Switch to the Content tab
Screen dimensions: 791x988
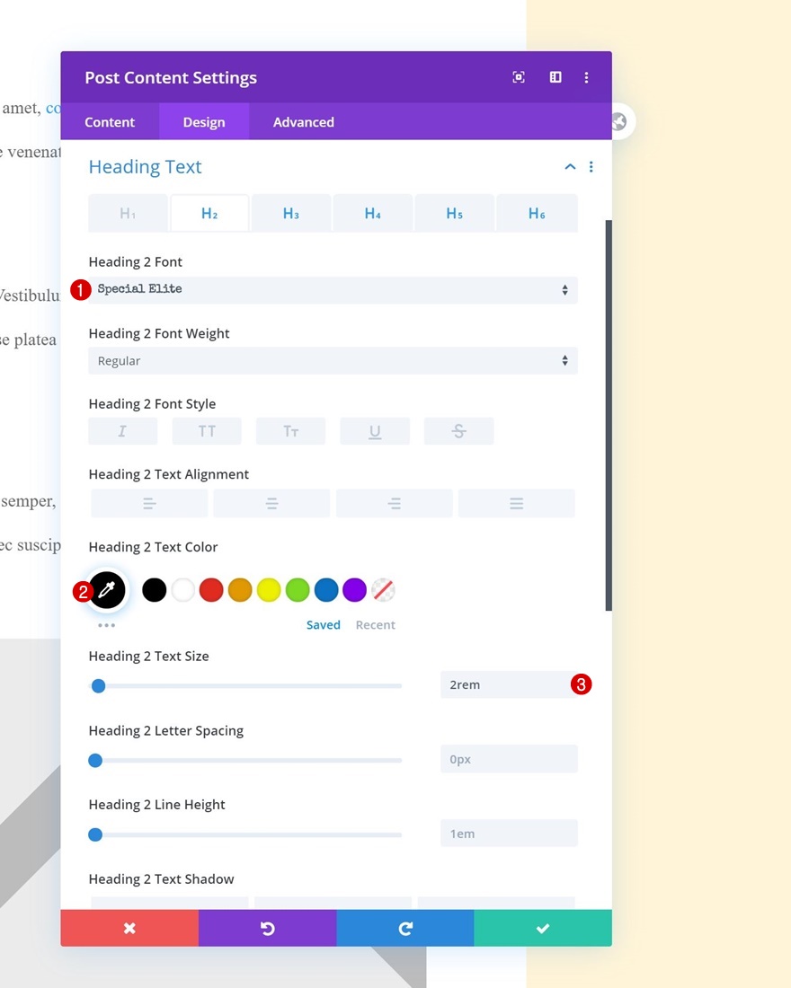click(x=110, y=122)
